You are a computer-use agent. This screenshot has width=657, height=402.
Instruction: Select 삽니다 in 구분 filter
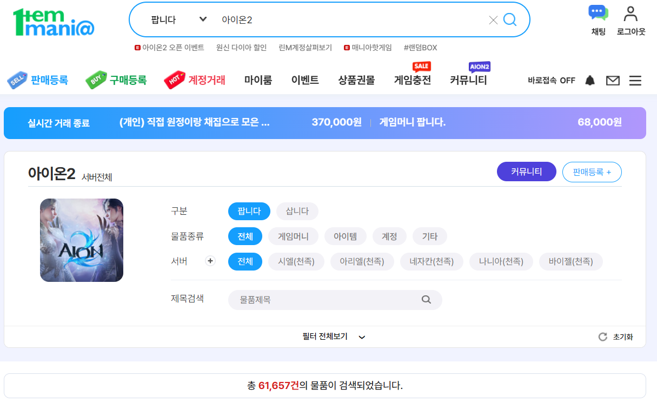[x=297, y=211]
